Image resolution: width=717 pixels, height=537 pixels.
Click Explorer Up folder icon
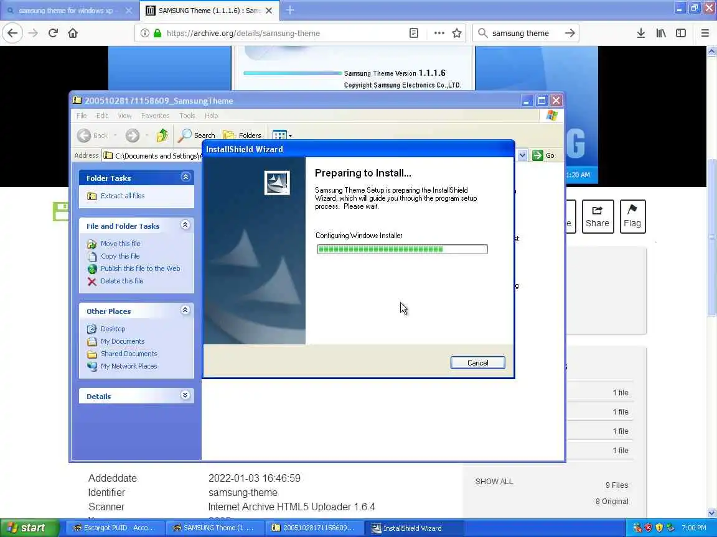(x=162, y=135)
